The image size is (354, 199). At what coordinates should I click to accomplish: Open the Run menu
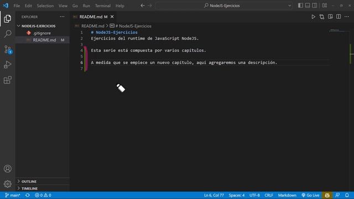(86, 6)
